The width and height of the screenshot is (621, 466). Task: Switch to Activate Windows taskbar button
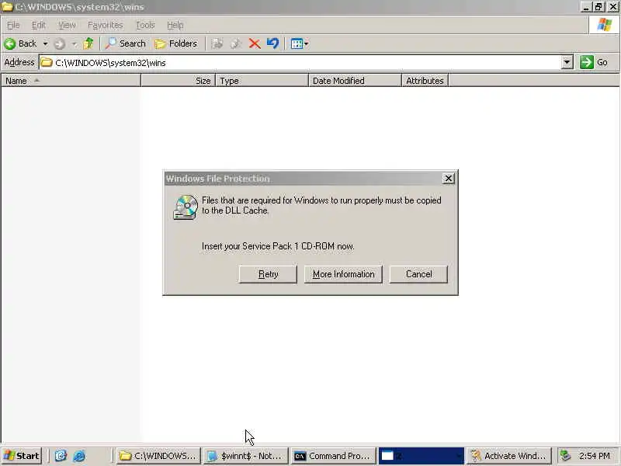(509, 456)
